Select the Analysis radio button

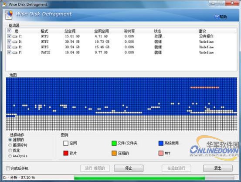tap(10, 156)
